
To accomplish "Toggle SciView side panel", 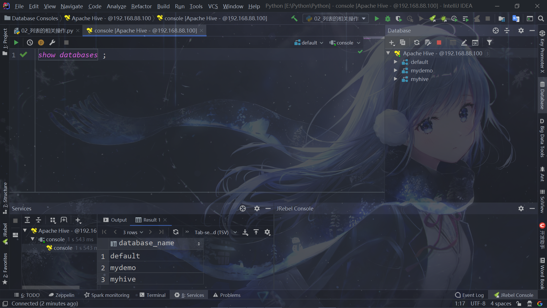I will [x=542, y=201].
